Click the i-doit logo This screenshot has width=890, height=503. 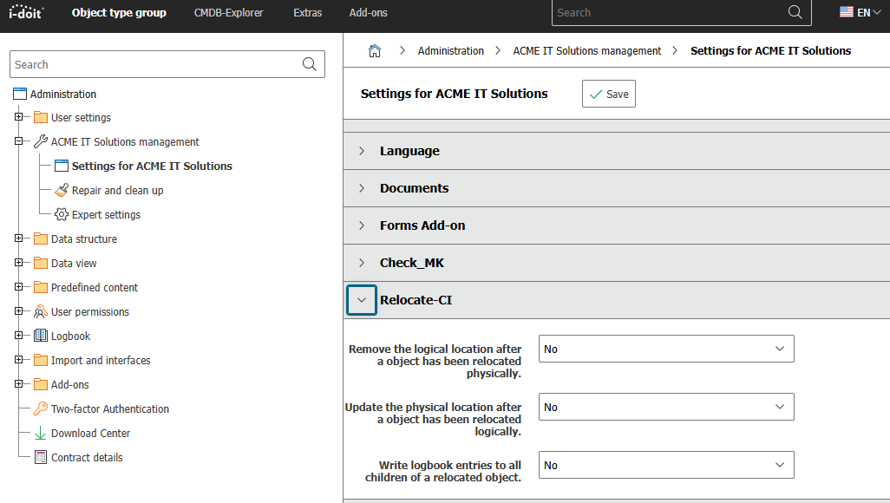coord(26,12)
